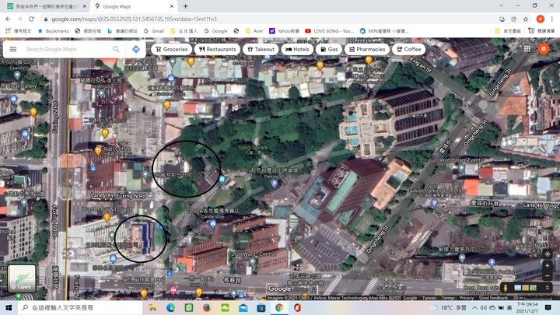Click Send feedback in the footer
This screenshot has height=315, width=560.
tap(493, 297)
